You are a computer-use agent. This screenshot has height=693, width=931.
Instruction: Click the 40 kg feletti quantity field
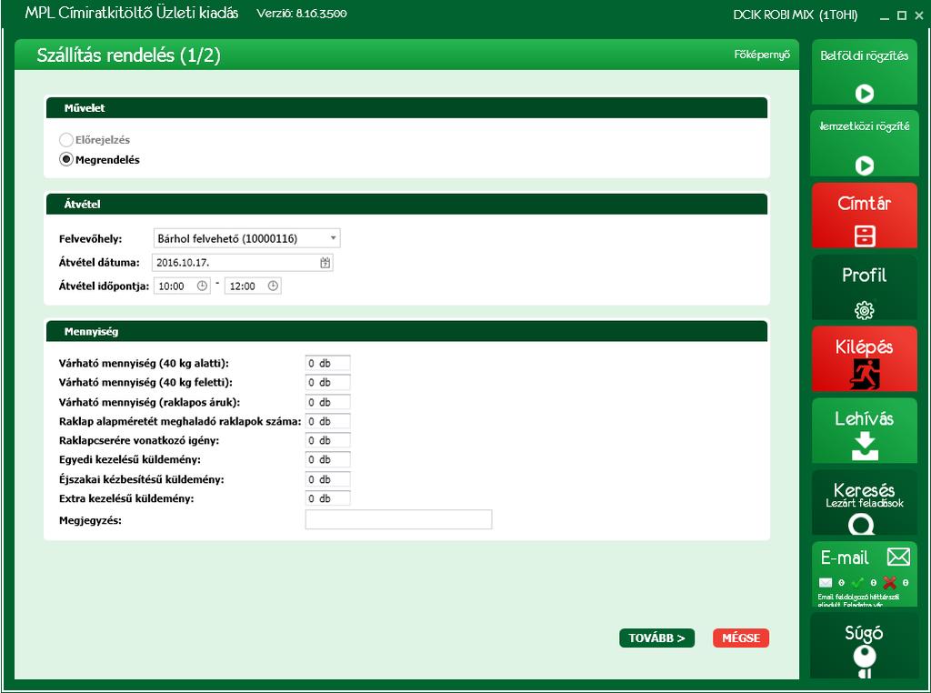click(327, 383)
